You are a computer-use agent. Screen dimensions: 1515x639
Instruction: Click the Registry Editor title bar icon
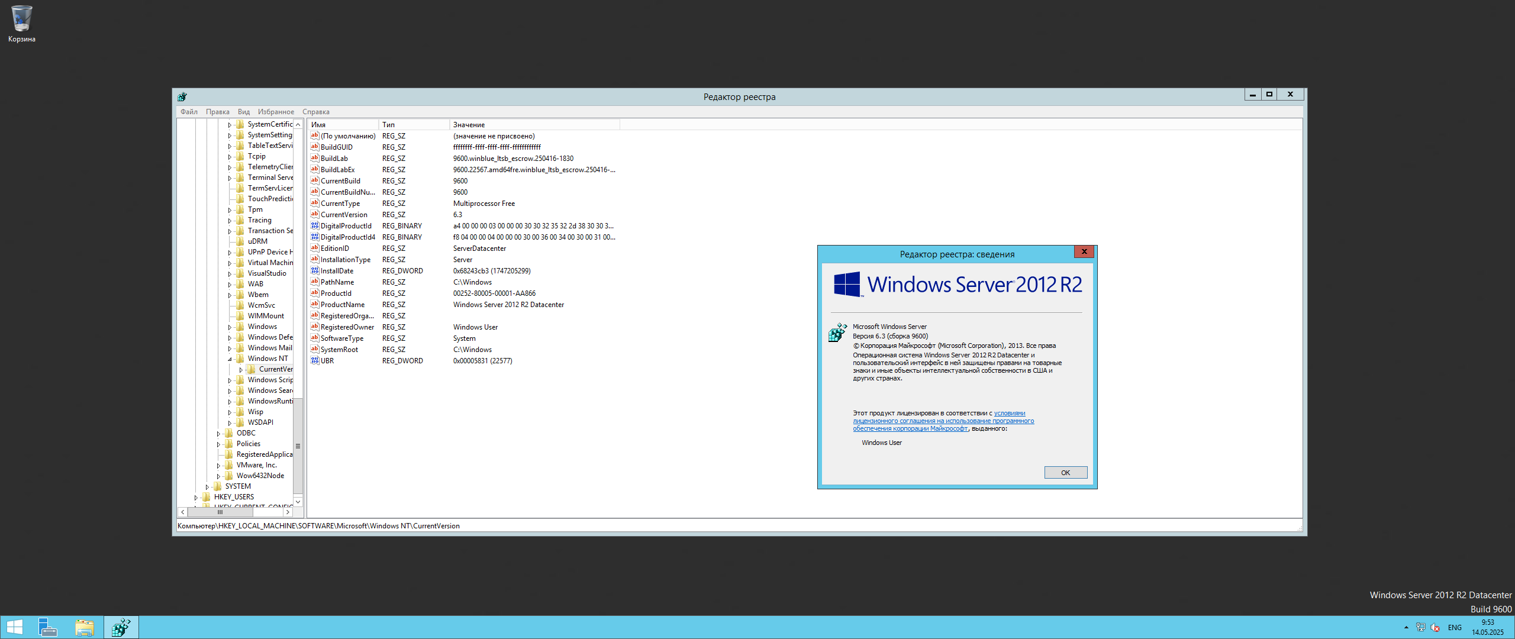182,96
